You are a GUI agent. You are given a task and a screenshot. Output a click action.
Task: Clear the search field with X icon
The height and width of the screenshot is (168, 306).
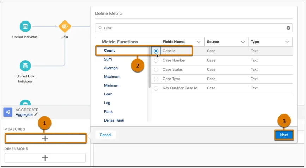[288, 28]
